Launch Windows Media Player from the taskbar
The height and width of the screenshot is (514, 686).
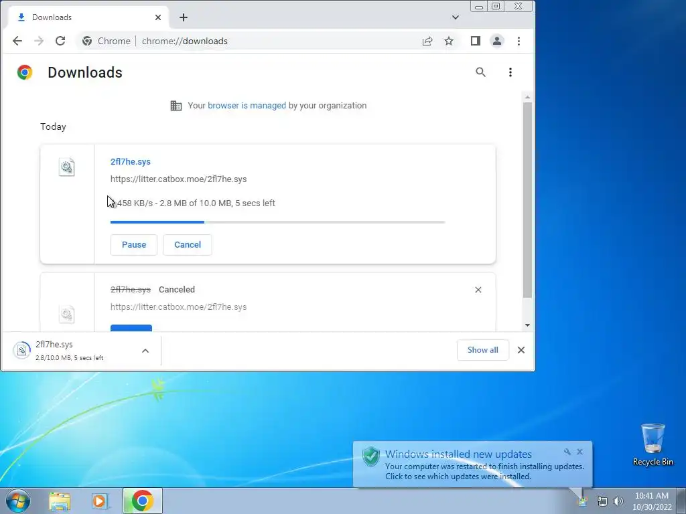pos(100,501)
